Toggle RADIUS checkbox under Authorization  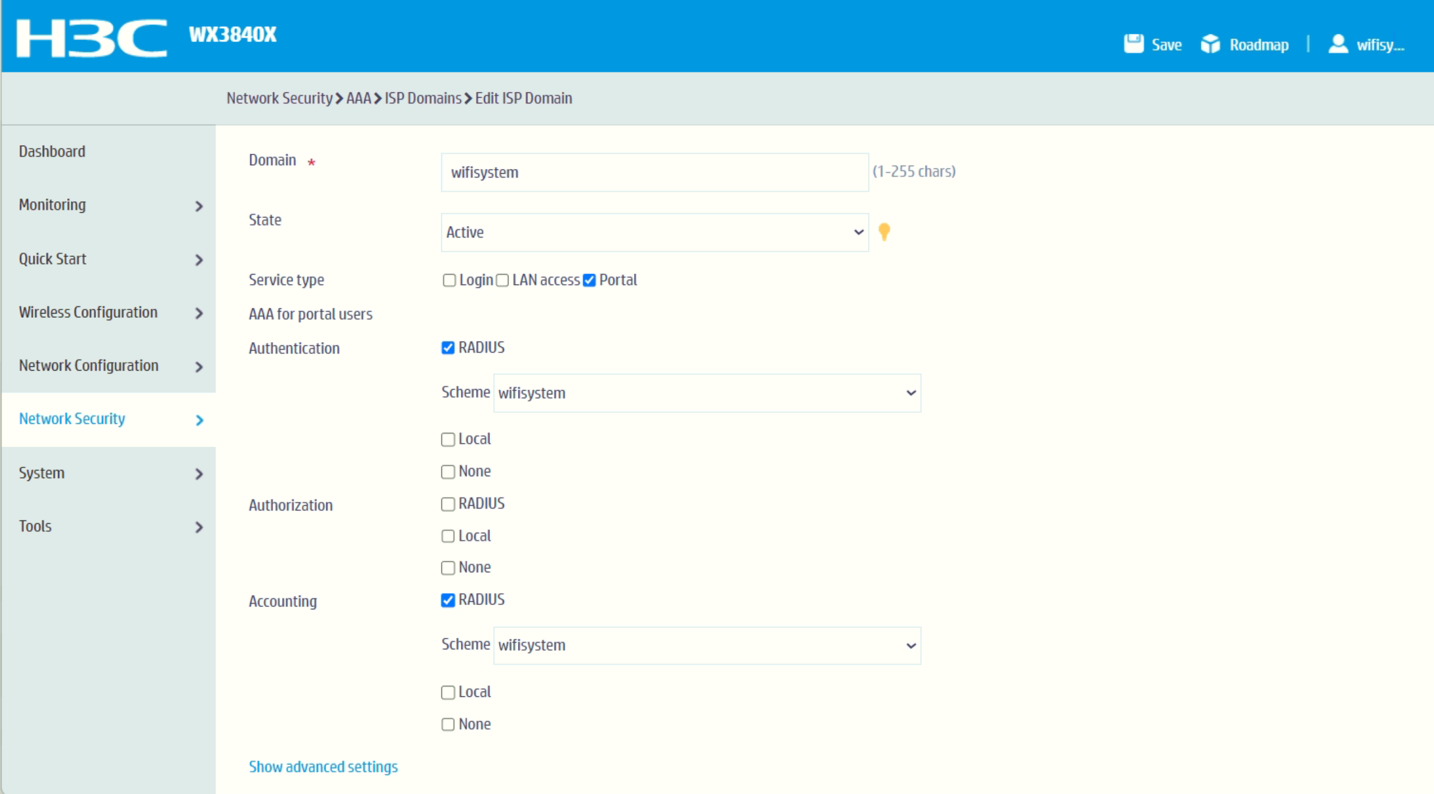click(x=448, y=504)
